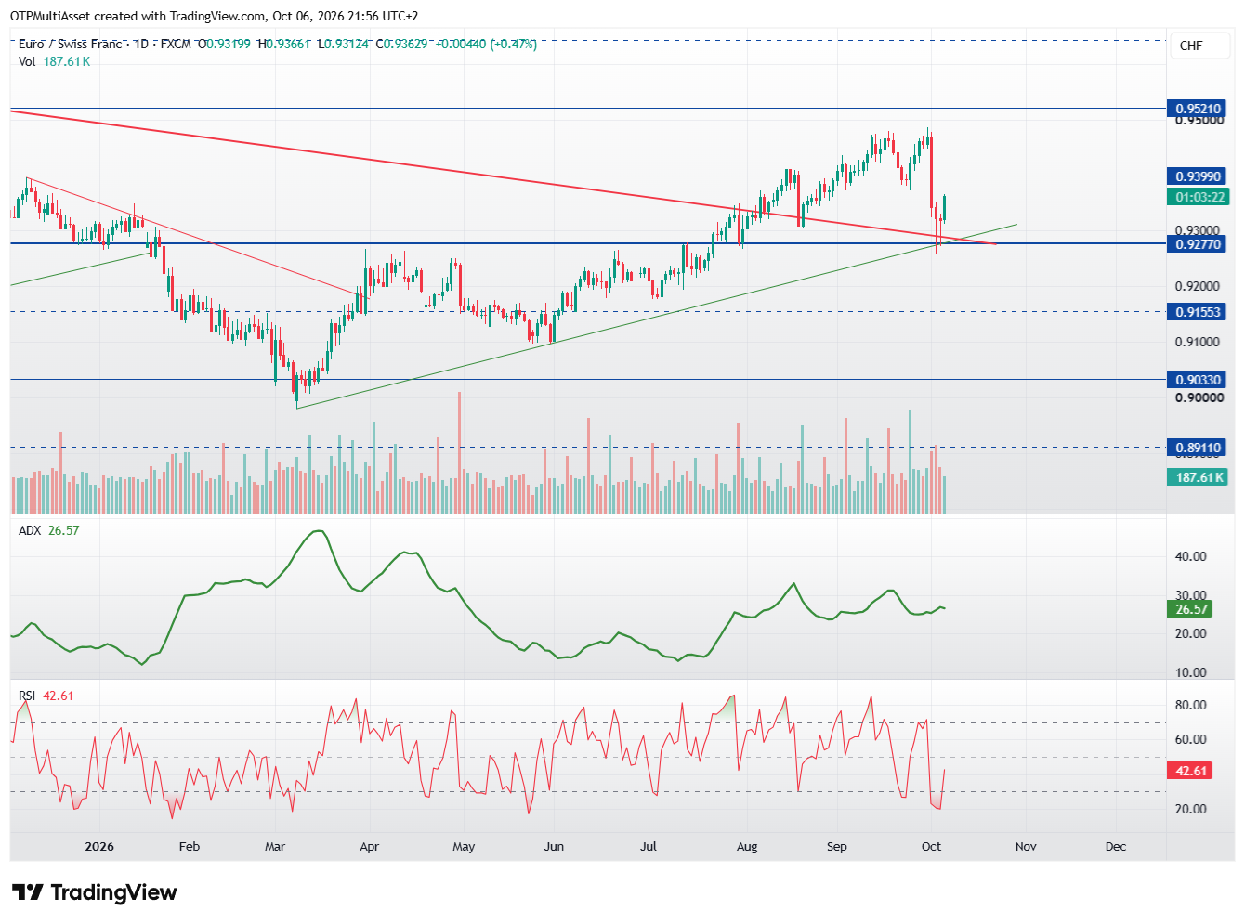The image size is (1245, 924).
Task: Click the green 26.57 ADX axis value
Action: point(1191,609)
